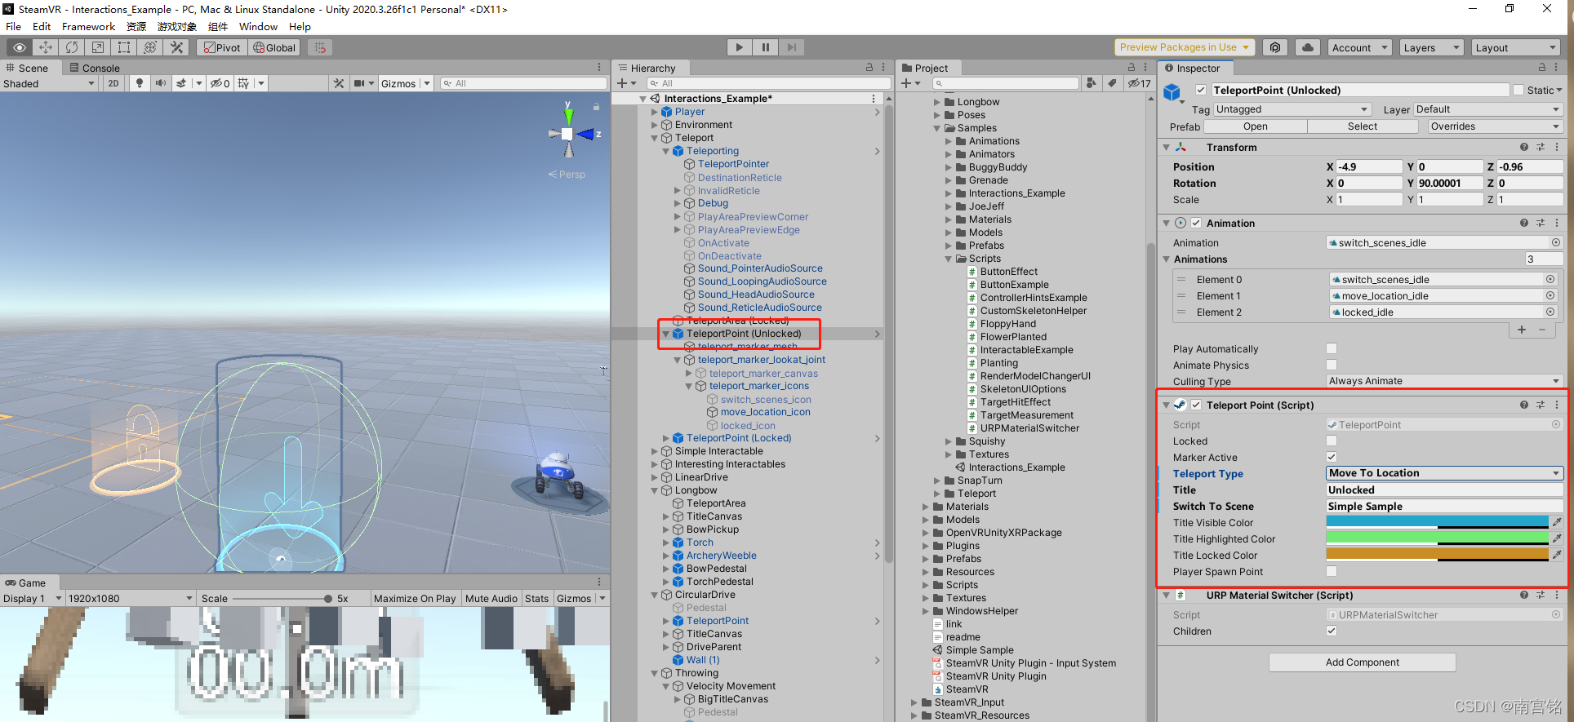Open Teleport Point script preset icon
Viewport: 1574px width, 722px height.
(1541, 405)
